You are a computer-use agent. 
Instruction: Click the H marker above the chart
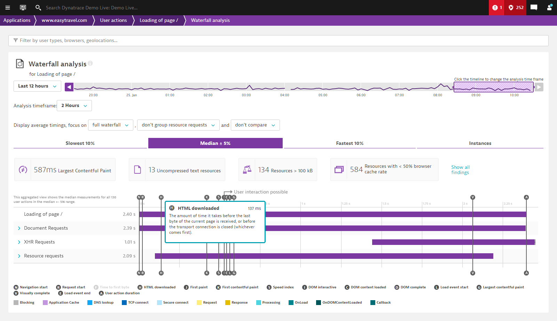(x=161, y=197)
